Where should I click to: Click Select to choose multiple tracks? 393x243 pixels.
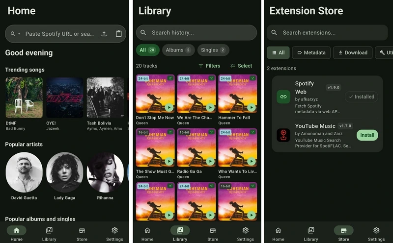pyautogui.click(x=241, y=66)
